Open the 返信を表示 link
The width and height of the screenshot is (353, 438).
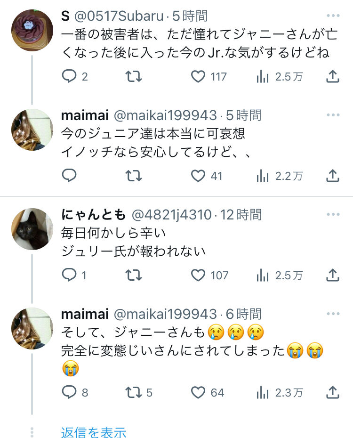click(94, 432)
